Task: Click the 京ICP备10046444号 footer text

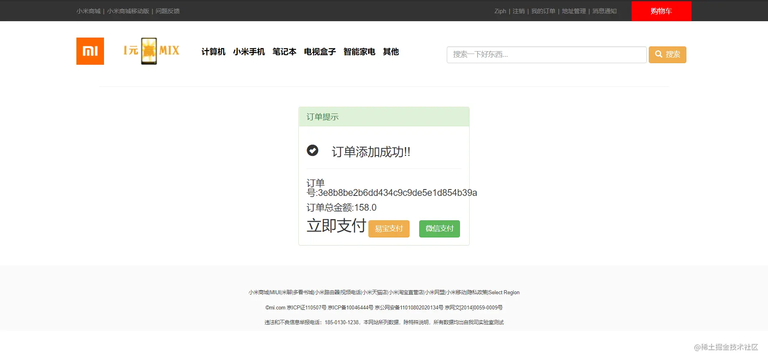Action: (351, 308)
